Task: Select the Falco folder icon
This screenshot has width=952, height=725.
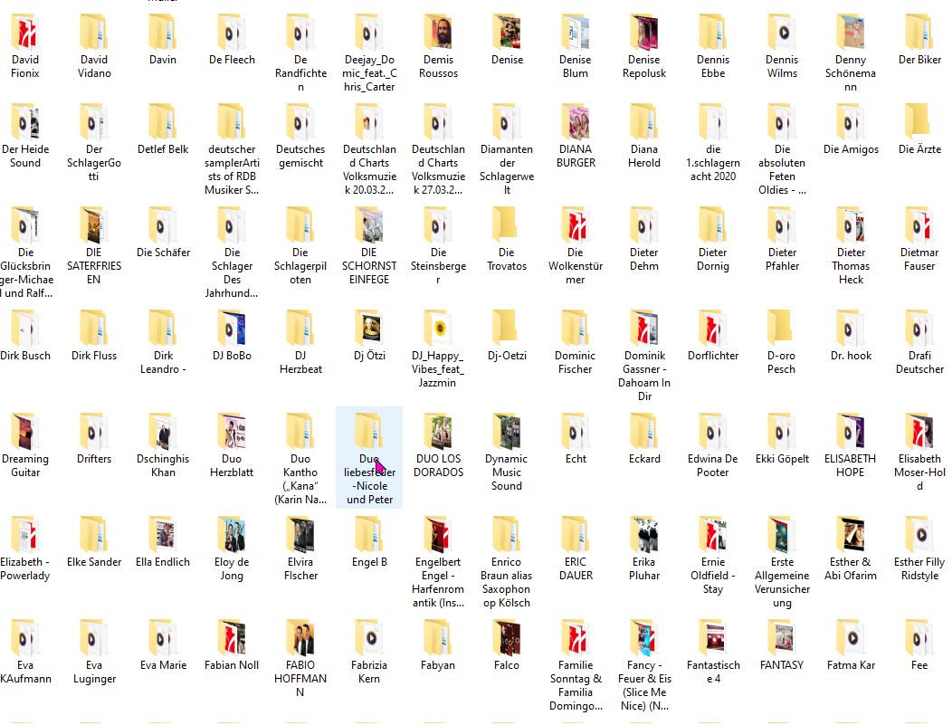Action: click(x=507, y=638)
